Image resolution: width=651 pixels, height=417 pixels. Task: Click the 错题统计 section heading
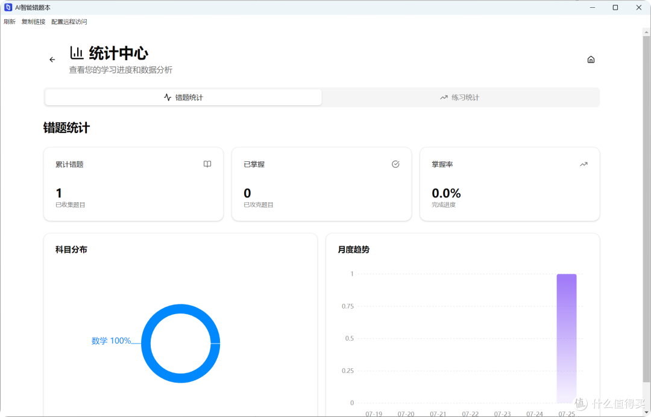pyautogui.click(x=66, y=128)
